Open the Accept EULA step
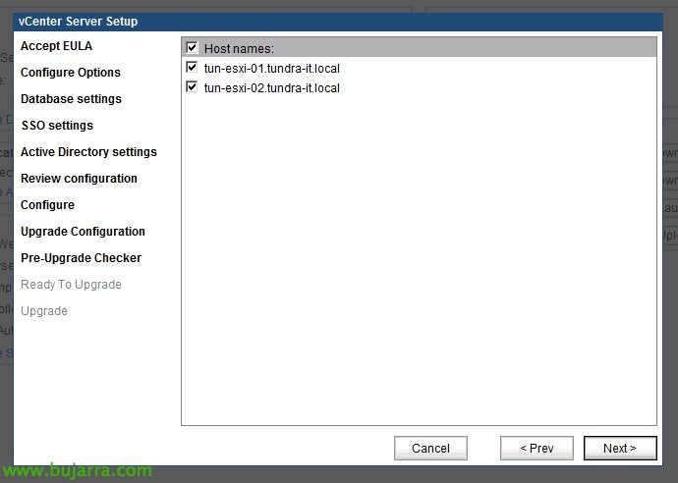Screen dimensions: 678x483 [56, 46]
